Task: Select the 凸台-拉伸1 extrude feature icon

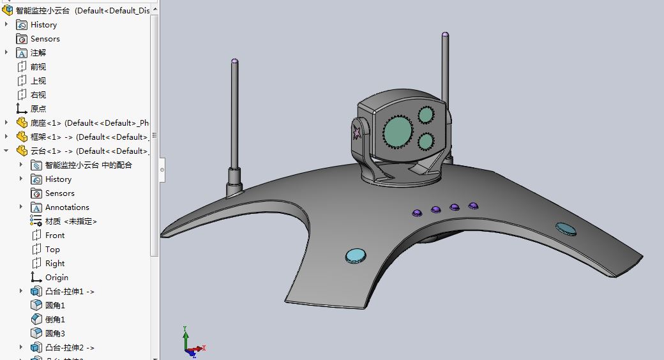Action: (x=36, y=291)
